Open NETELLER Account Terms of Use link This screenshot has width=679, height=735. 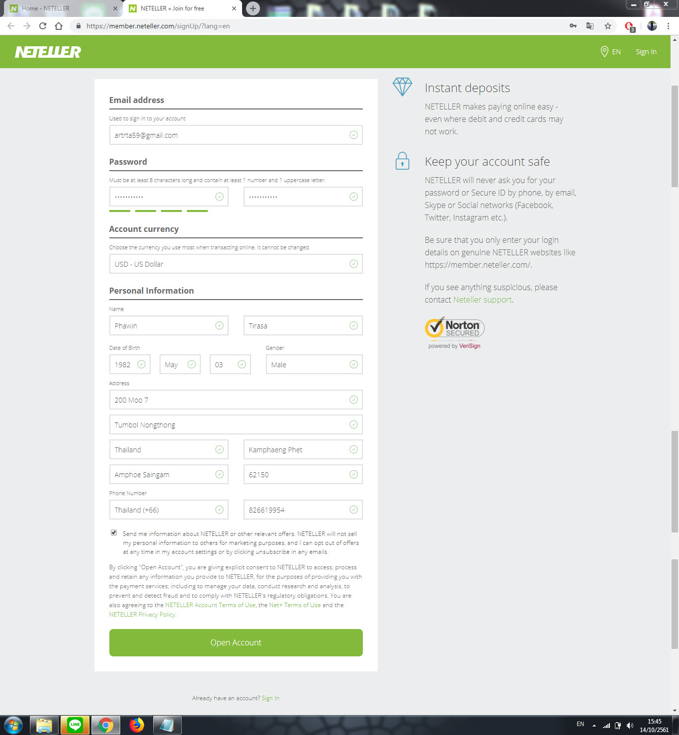point(210,605)
